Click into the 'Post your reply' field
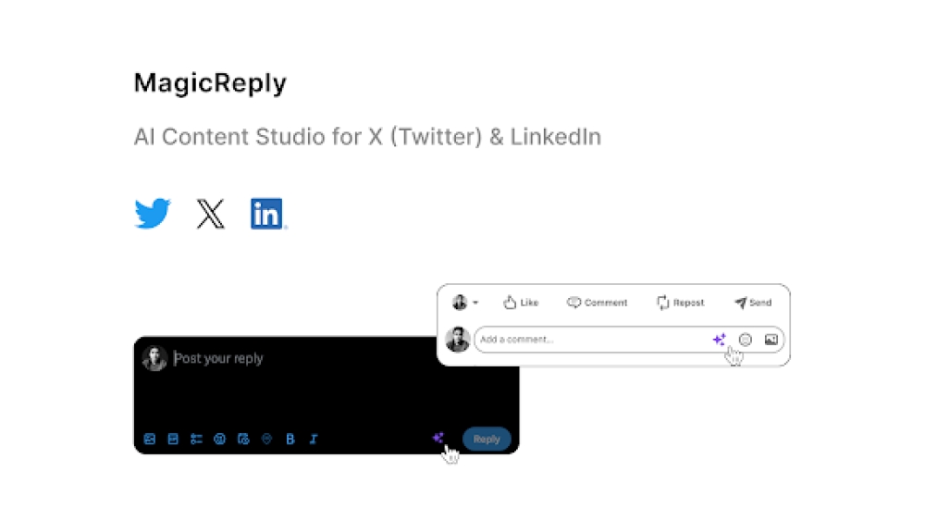925x521 pixels. click(218, 358)
